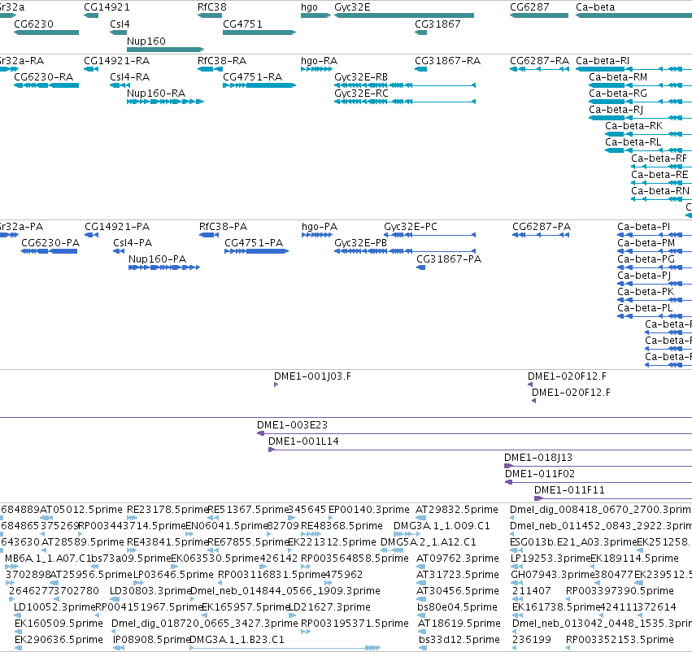The width and height of the screenshot is (692, 652).
Task: Select the Csl4-PA protein
Action: (x=119, y=251)
